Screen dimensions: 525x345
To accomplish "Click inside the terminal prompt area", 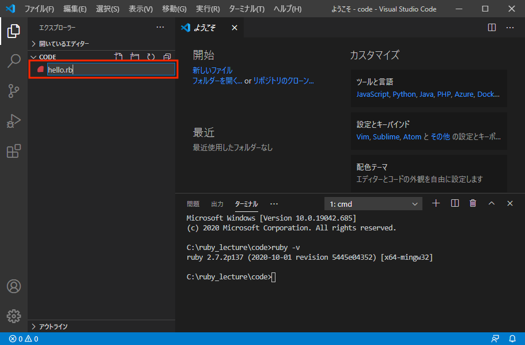I will tap(273, 277).
